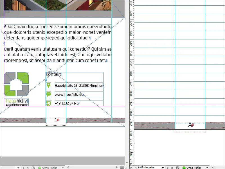Open preflight menu arrow in master page window

pos(207,168)
